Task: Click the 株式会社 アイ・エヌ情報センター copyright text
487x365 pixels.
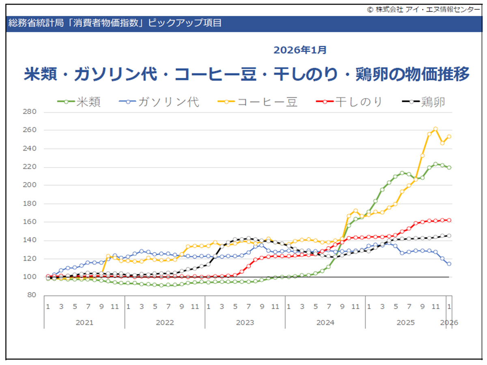Action: 423,10
